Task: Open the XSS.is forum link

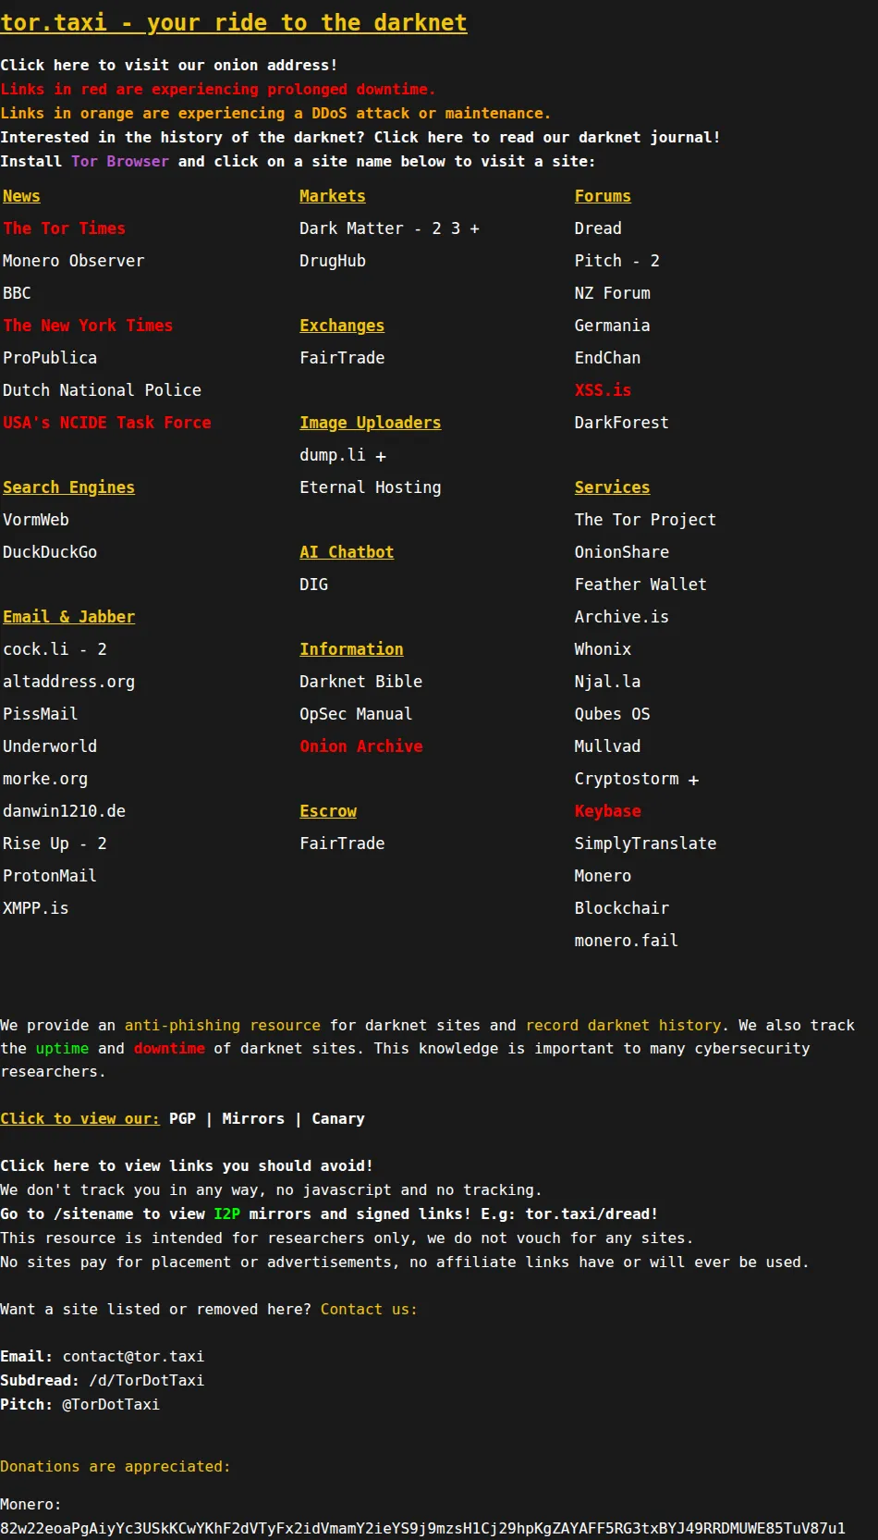Action: click(603, 390)
